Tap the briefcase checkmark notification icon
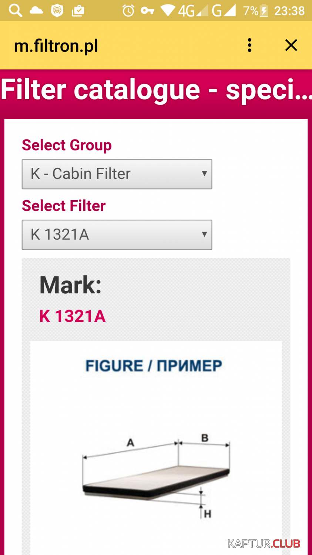The width and height of the screenshot is (312, 555). point(78,11)
